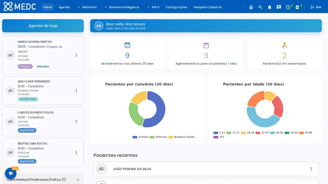The height and width of the screenshot is (184, 328).
Task: Click Atendimentos nos últimos 30 dias text
Action: click(x=127, y=64)
